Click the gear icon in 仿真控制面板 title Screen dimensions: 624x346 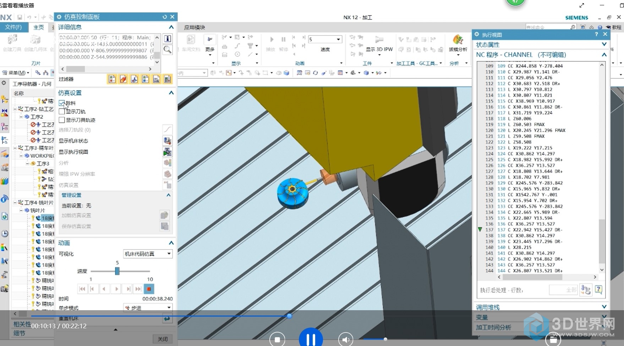tap(59, 17)
